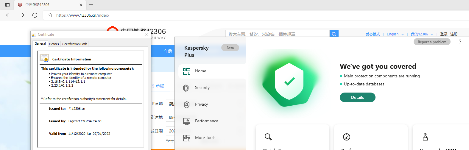Image resolution: width=469 pixels, height=150 pixels.
Task: Click the 出发日期 date input field
Action: point(170,131)
